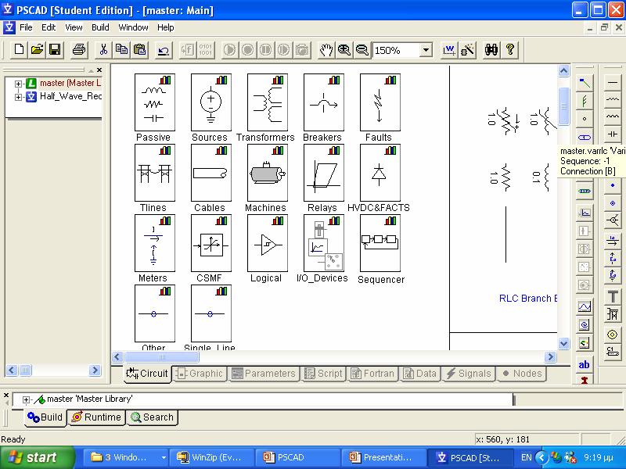This screenshot has width=626, height=469.
Task: Click the Open folder toolbar icon
Action: coord(37,50)
